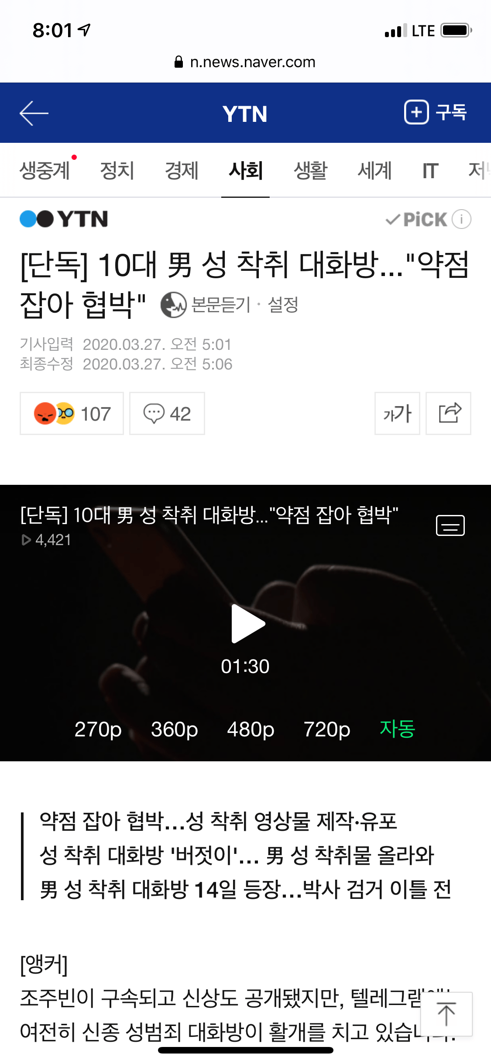
Task: Choose 자동 automatic video quality
Action: [397, 729]
